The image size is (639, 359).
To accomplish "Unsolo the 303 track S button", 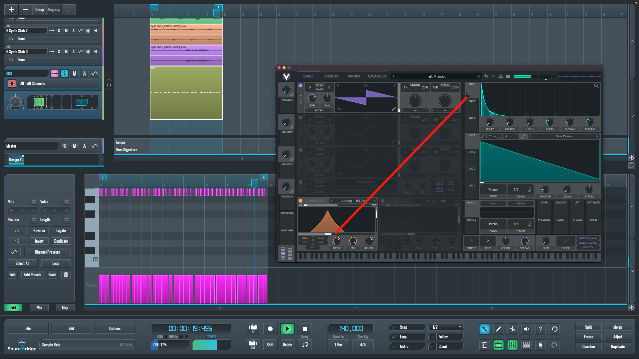I will [65, 73].
